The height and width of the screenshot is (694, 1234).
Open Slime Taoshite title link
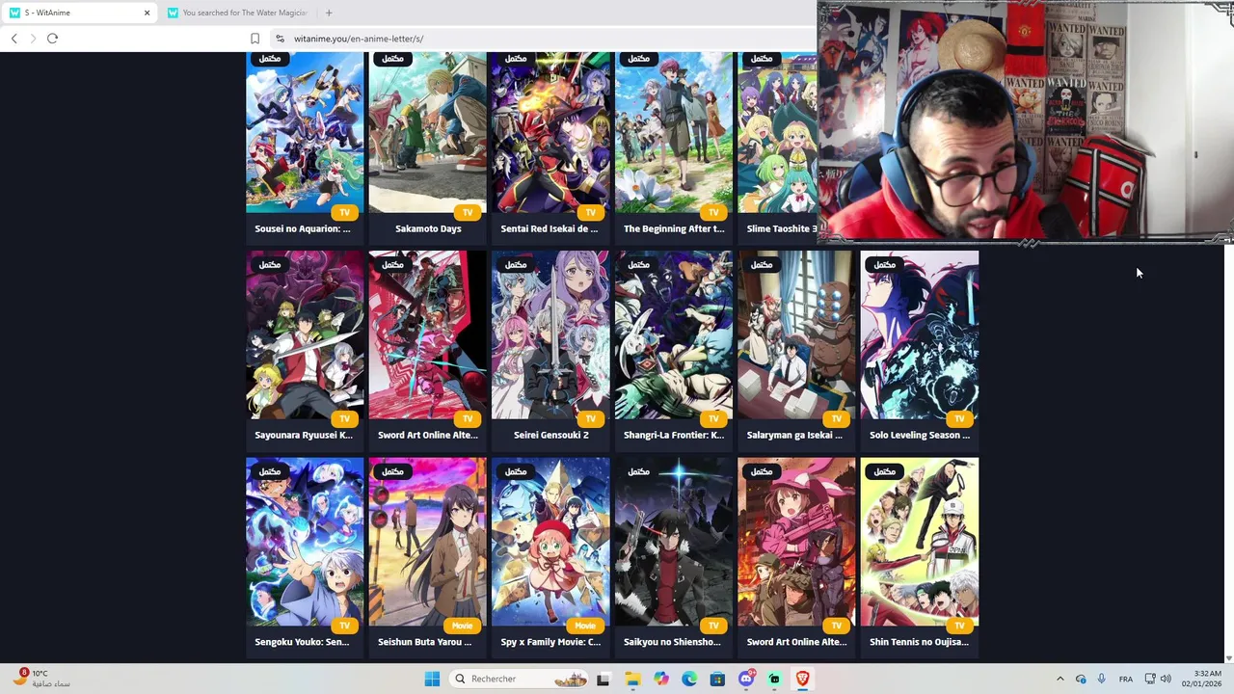click(782, 228)
